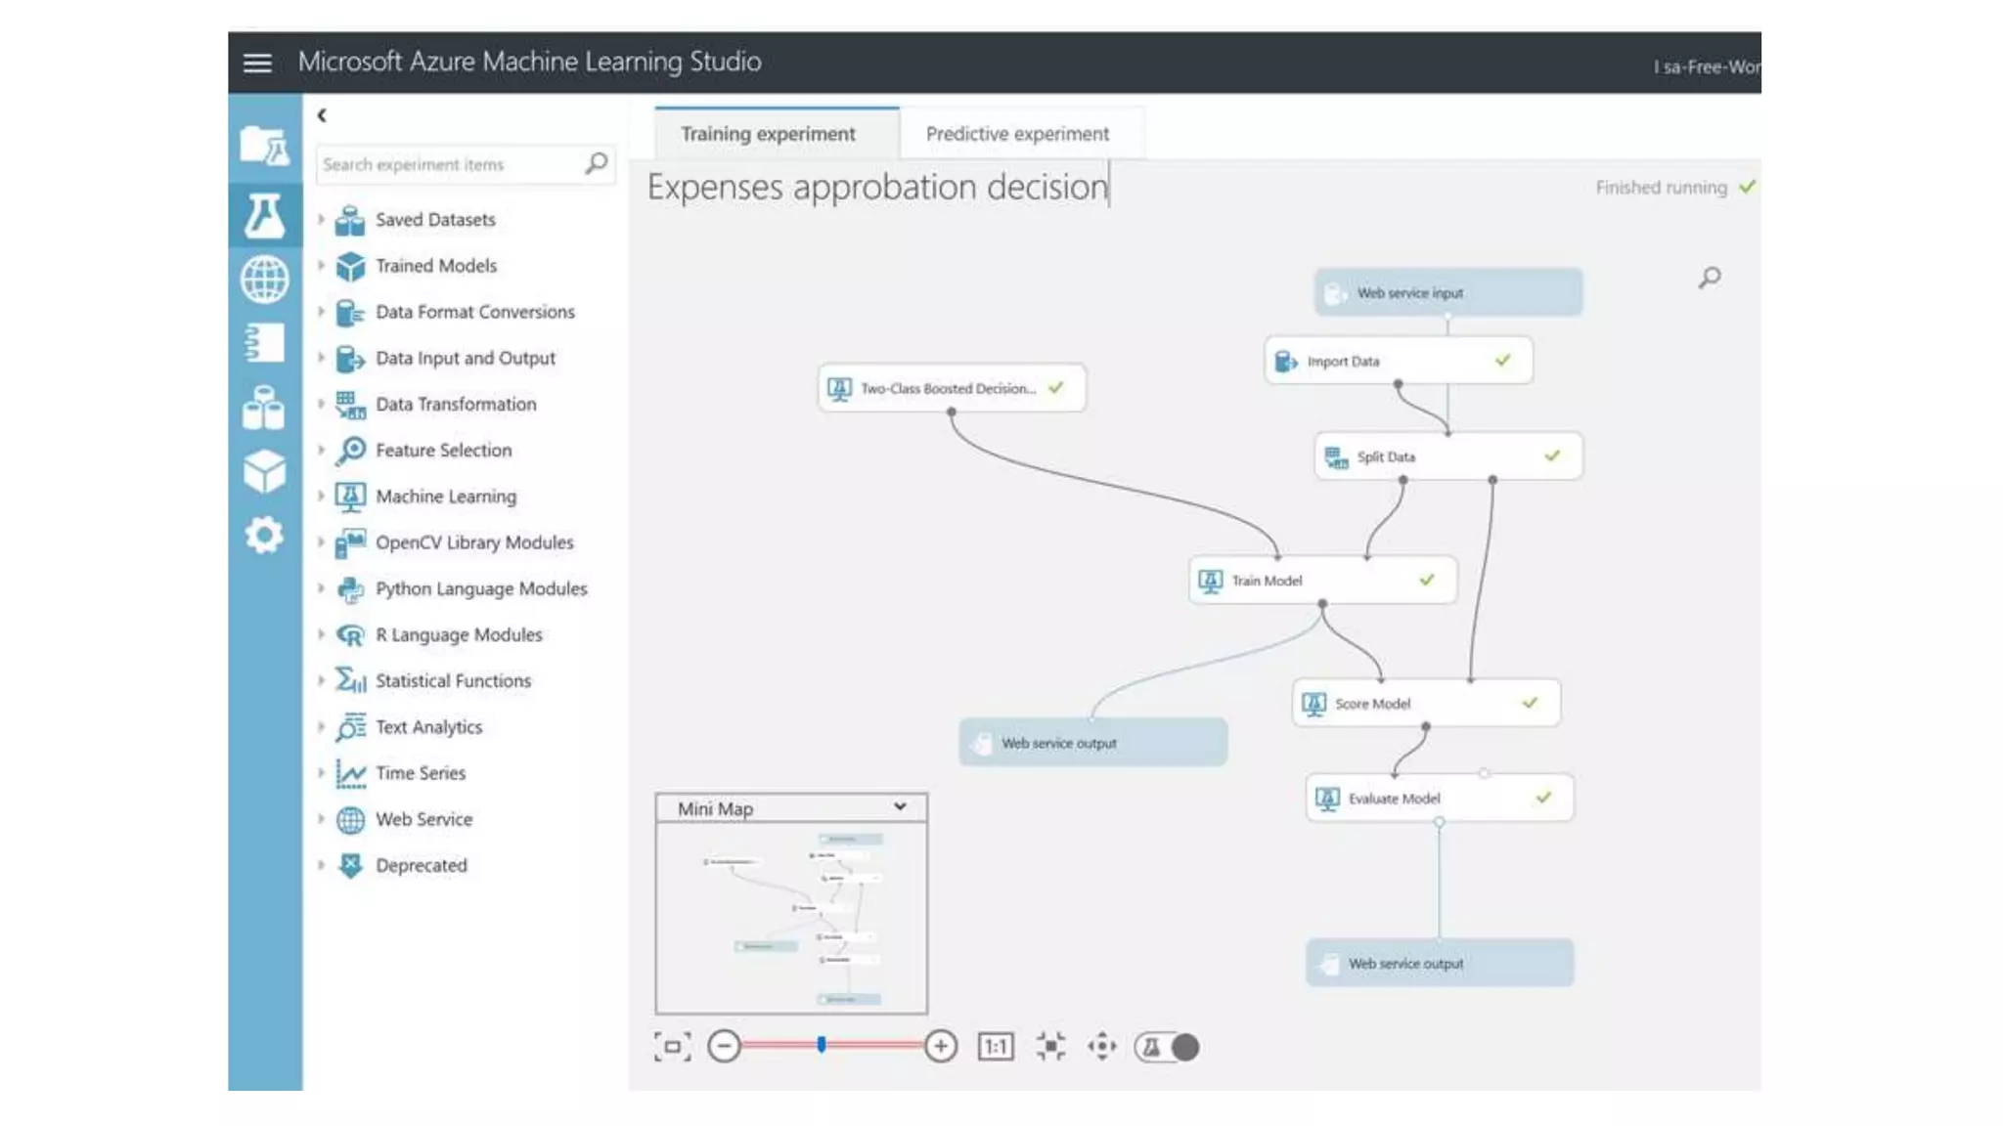Image resolution: width=2003 pixels, height=1126 pixels.
Task: Click zoom to fit button
Action: pyautogui.click(x=1050, y=1047)
